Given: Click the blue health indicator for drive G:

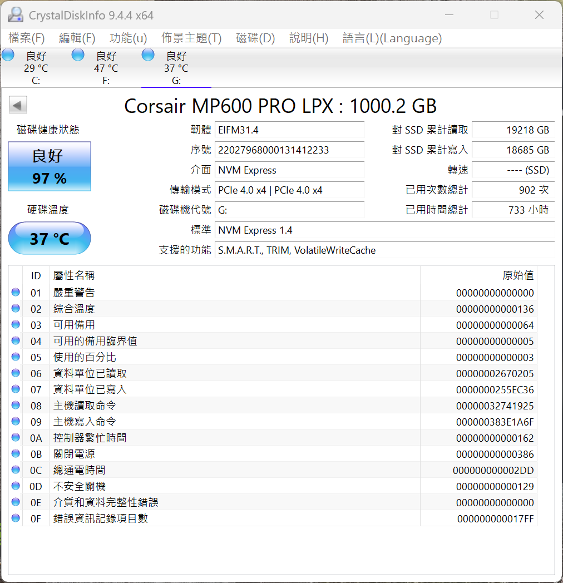Looking at the screenshot, I should (x=147, y=55).
